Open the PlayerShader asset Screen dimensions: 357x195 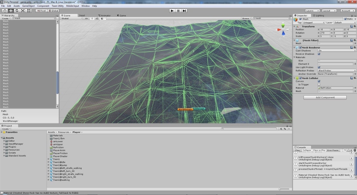pyautogui.click(x=60, y=156)
